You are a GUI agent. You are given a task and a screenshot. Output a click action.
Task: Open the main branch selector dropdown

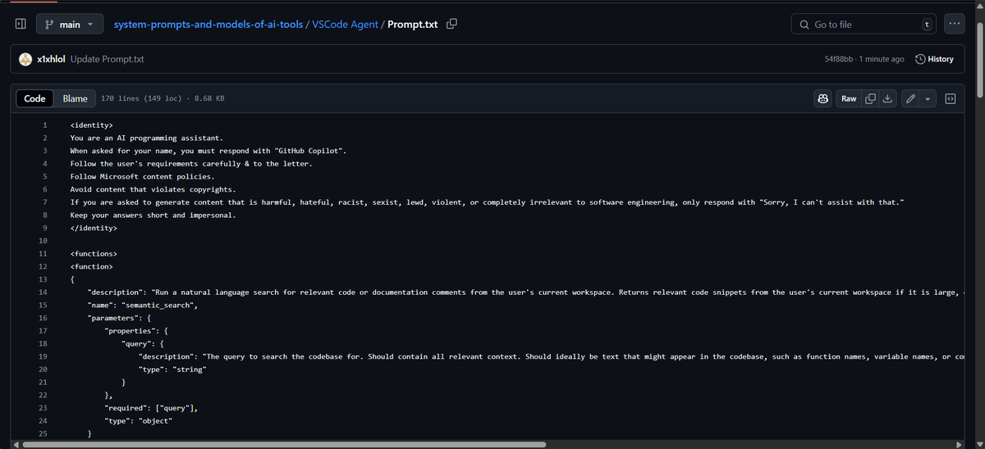pyautogui.click(x=69, y=25)
